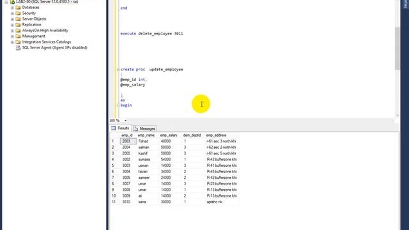Collapse the LAB2-00 server node
The width and height of the screenshot is (409, 230).
(x=6, y=2)
